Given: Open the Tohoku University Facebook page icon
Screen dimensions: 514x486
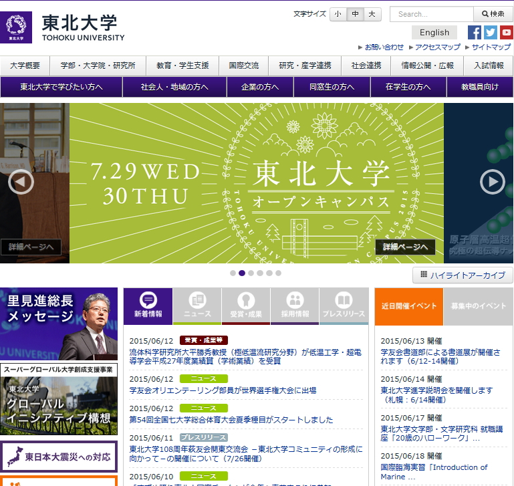Looking at the screenshot, I should [475, 32].
